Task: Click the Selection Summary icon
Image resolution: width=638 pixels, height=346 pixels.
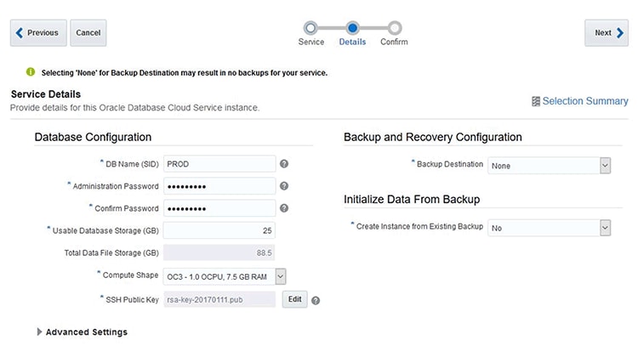Action: [x=535, y=101]
